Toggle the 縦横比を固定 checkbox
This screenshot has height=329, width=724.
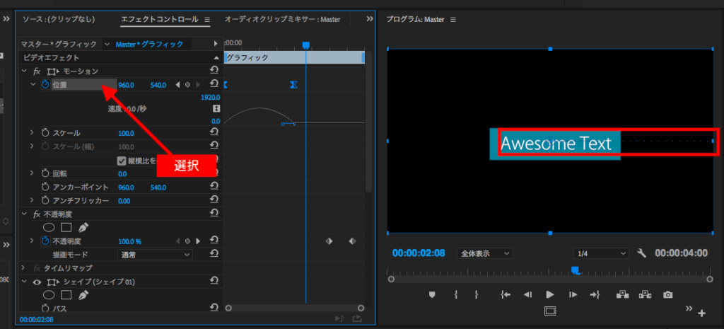point(122,161)
